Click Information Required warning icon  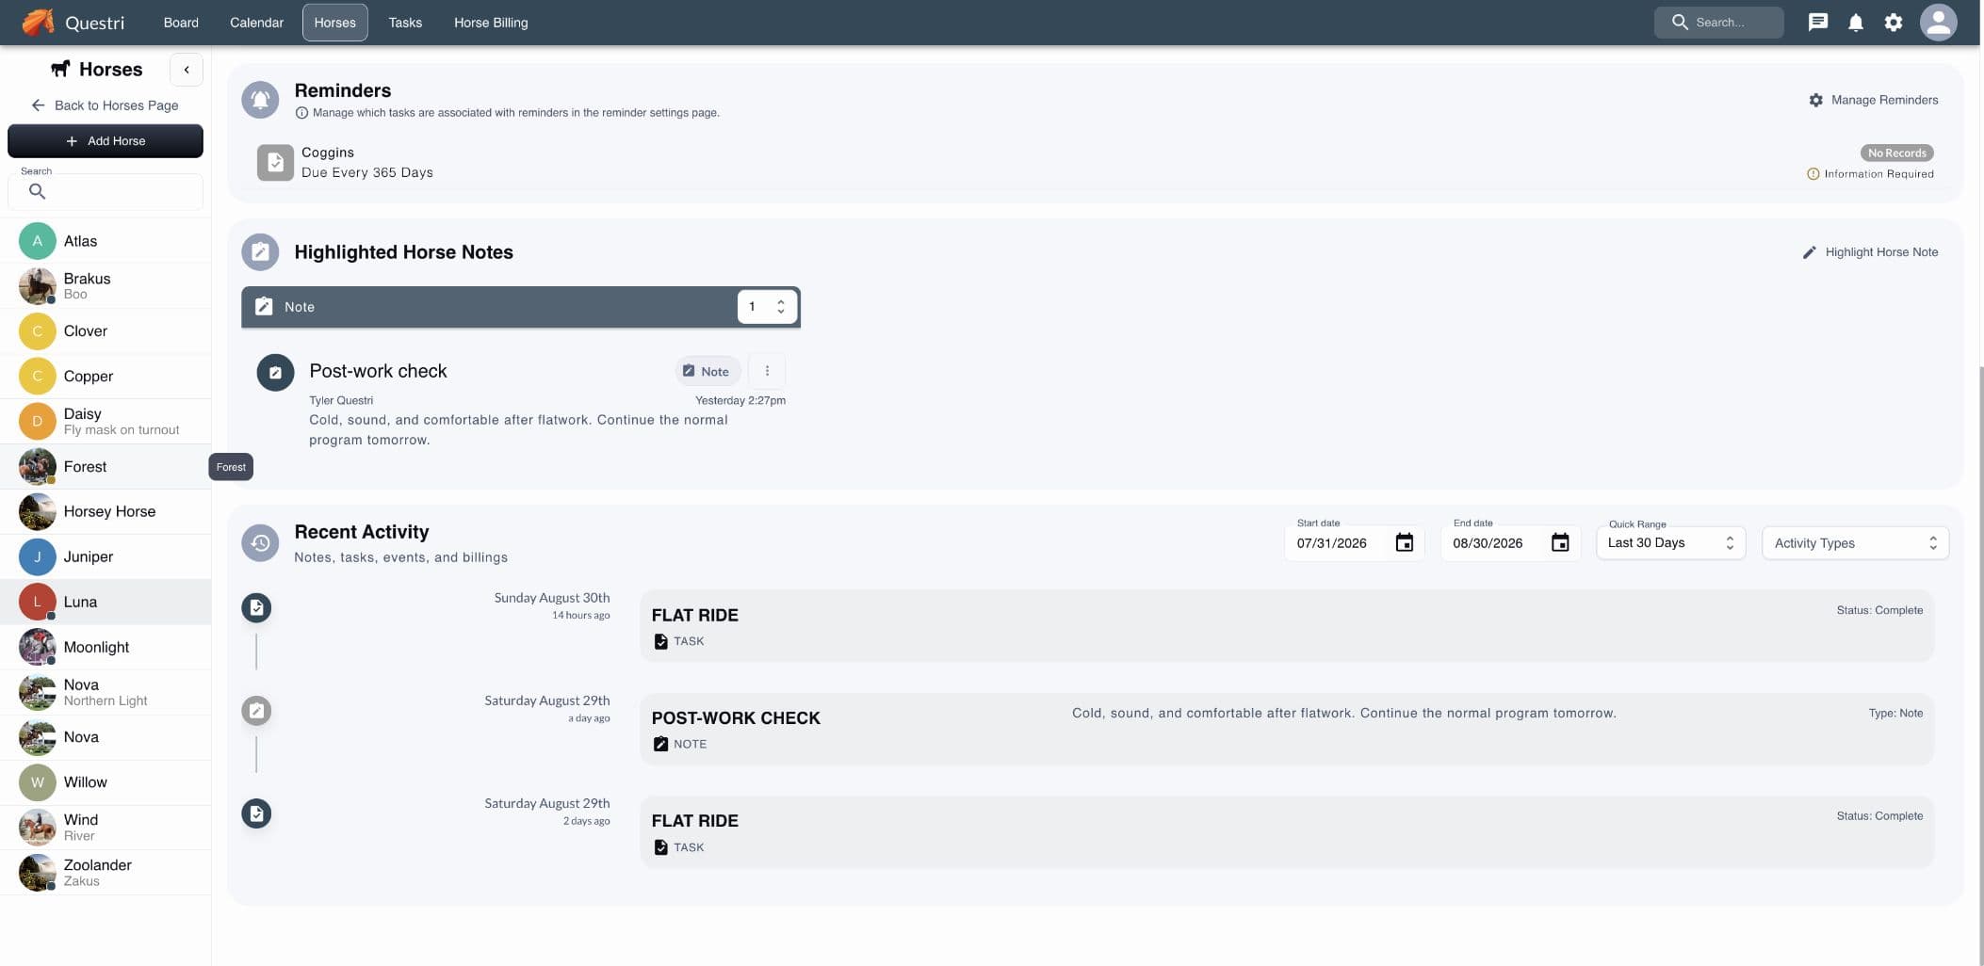(1813, 174)
